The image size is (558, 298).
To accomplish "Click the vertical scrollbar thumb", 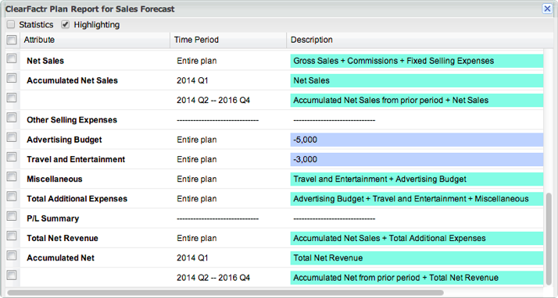I will point(549,239).
